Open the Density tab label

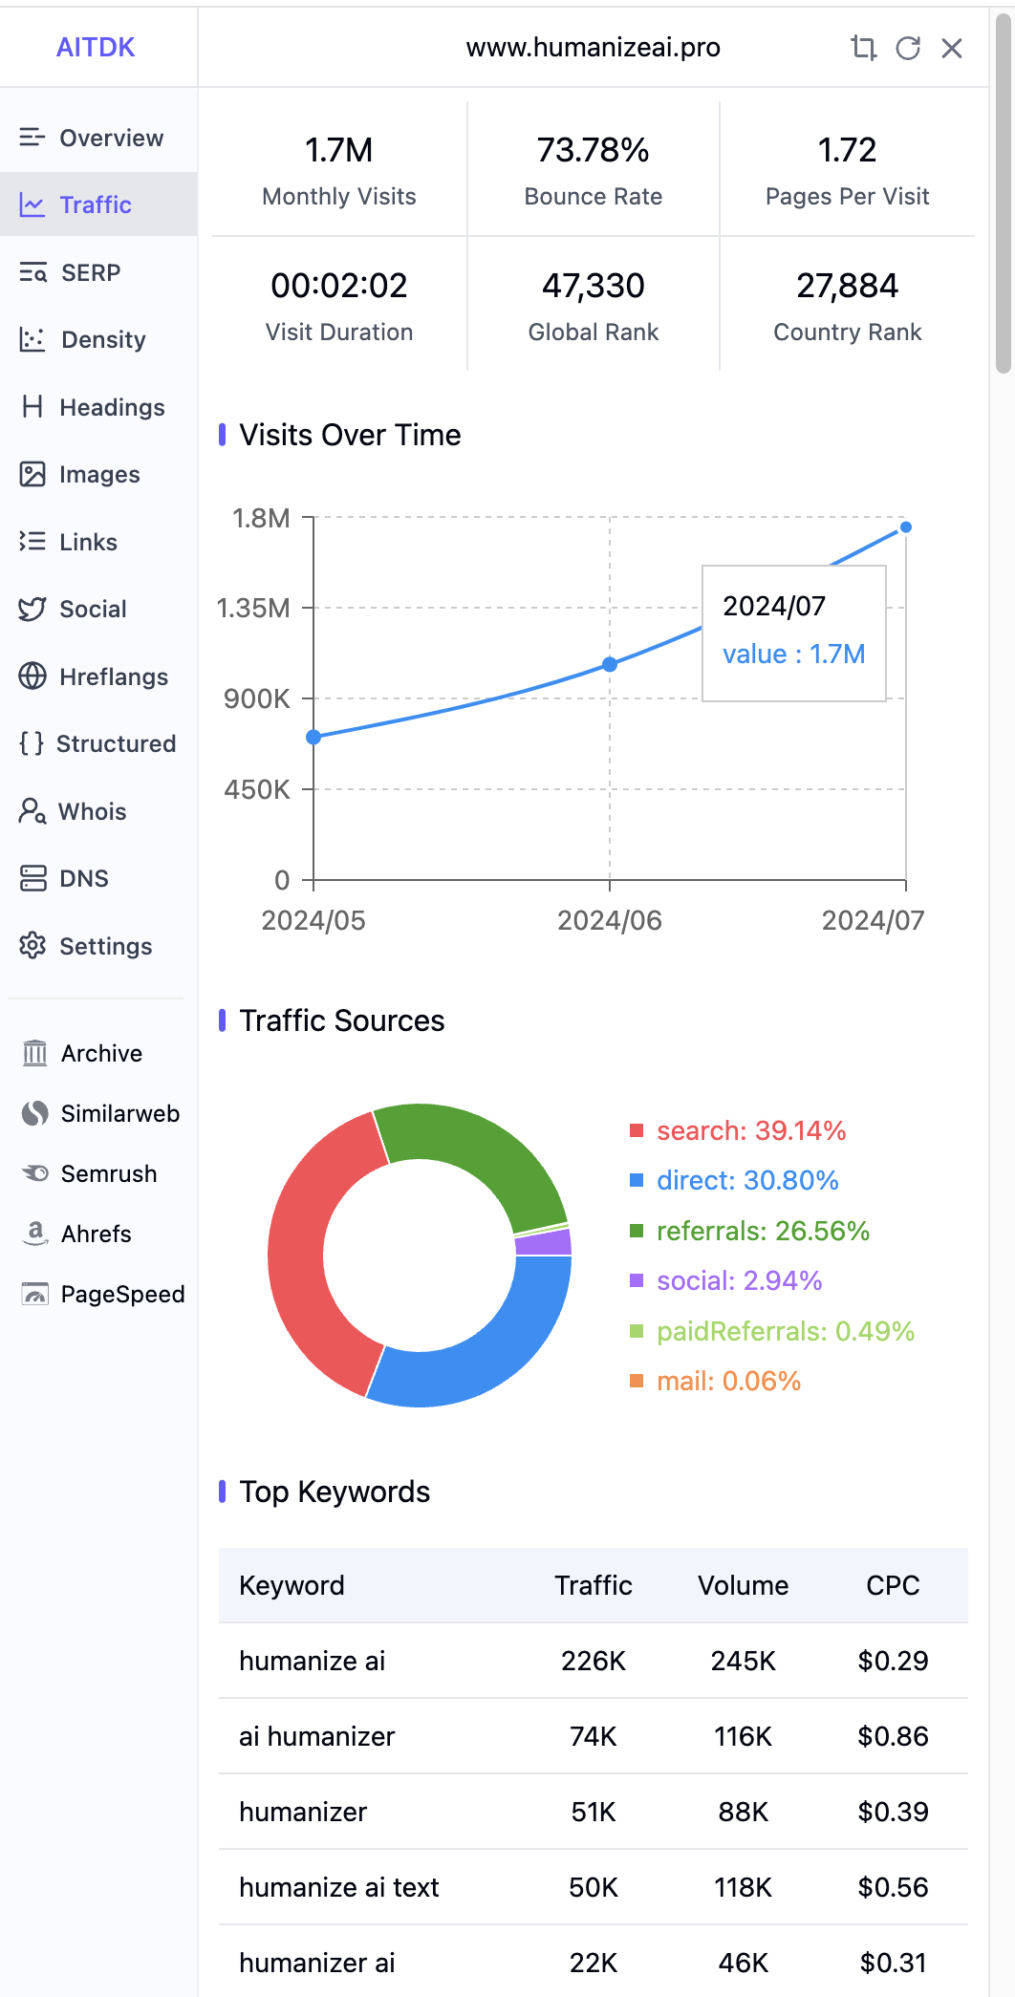pos(103,339)
